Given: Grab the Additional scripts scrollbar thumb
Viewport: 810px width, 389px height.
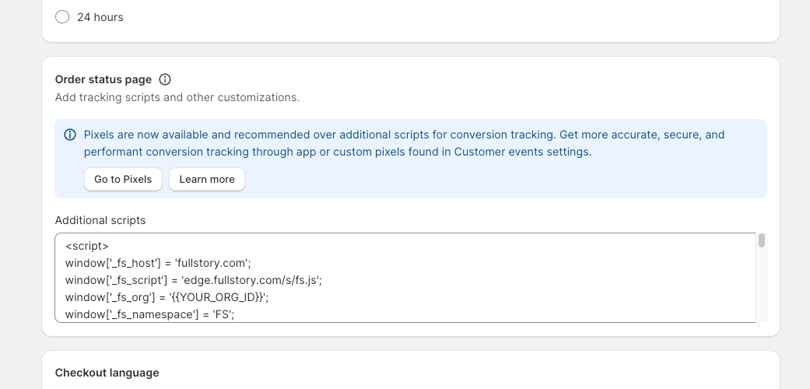Looking at the screenshot, I should coord(762,240).
